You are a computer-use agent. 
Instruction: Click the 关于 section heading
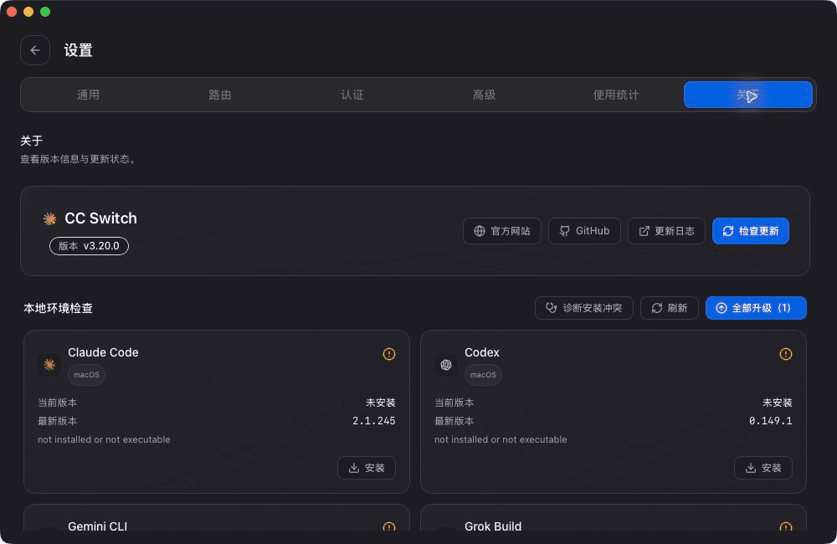coord(32,141)
